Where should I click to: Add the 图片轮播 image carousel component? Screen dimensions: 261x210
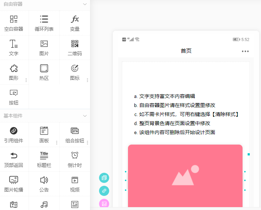point(14,184)
